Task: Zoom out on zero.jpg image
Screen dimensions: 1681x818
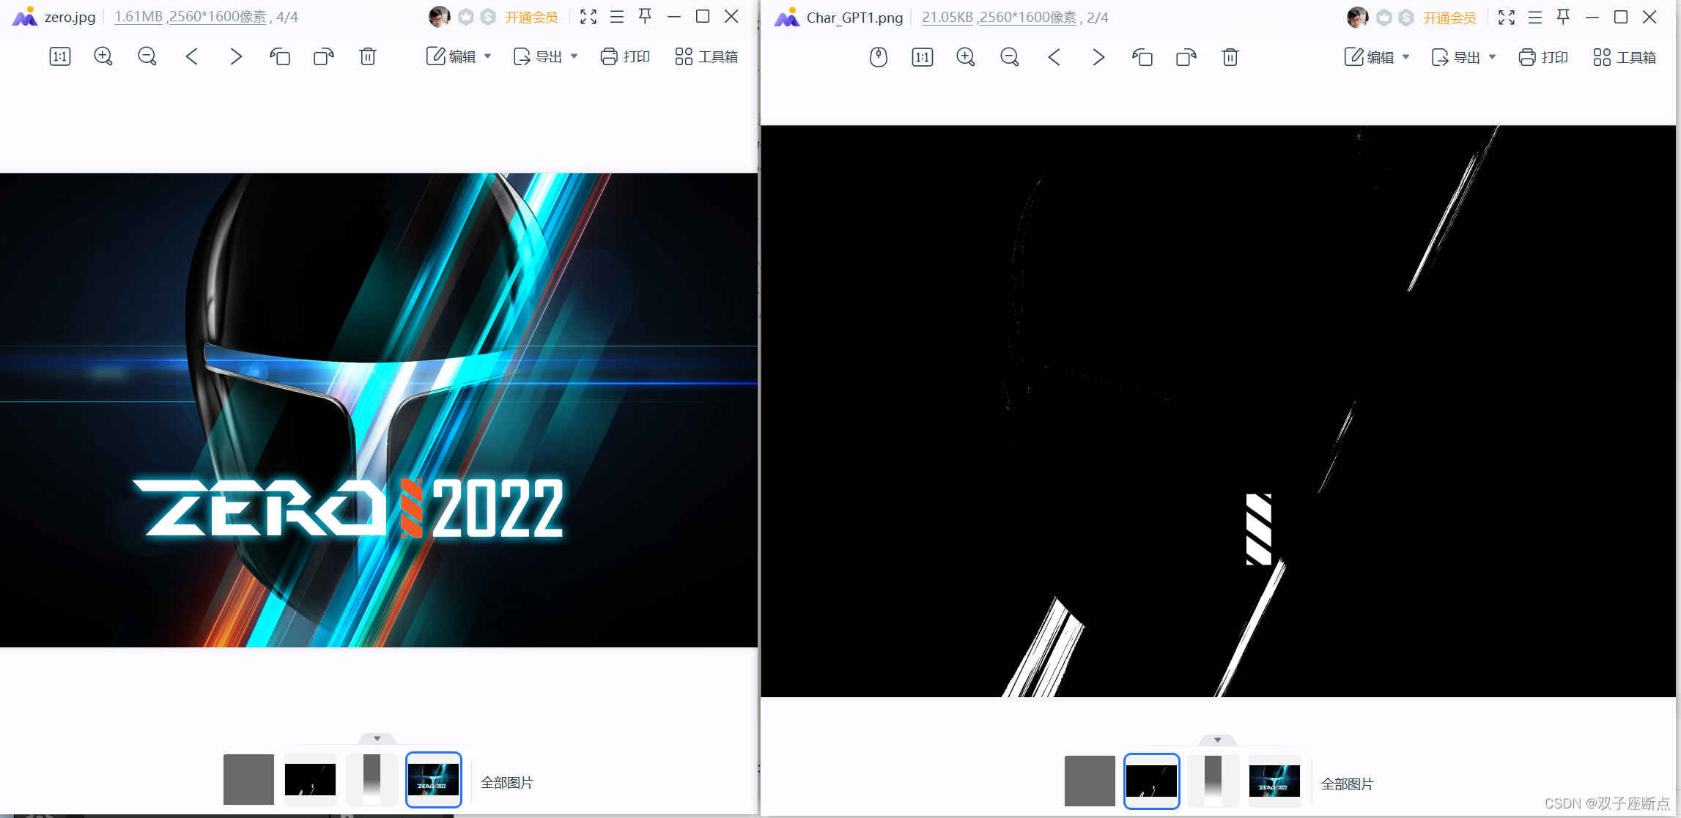Action: (x=147, y=56)
